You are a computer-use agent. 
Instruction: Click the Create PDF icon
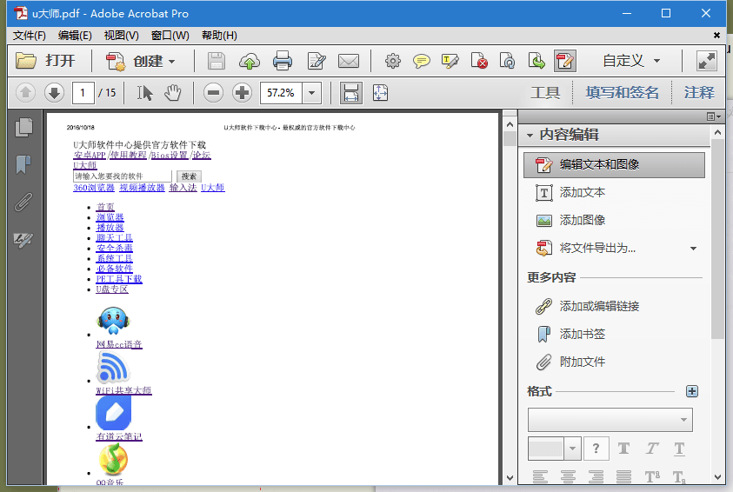coord(115,61)
